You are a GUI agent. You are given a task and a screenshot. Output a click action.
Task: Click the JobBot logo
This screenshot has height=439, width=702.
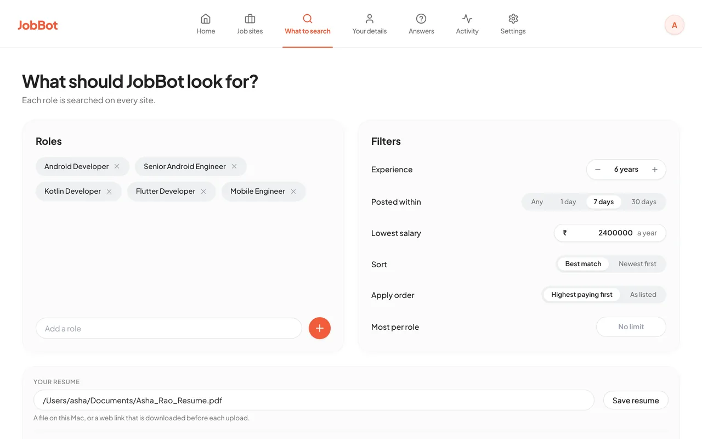pyautogui.click(x=38, y=25)
